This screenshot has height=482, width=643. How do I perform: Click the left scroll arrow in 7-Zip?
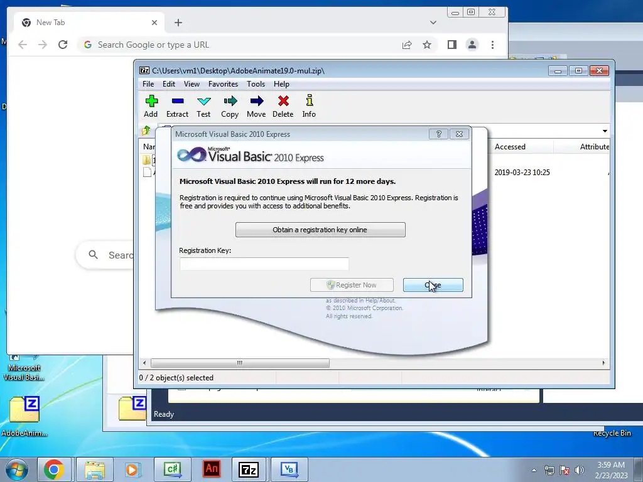click(x=144, y=363)
